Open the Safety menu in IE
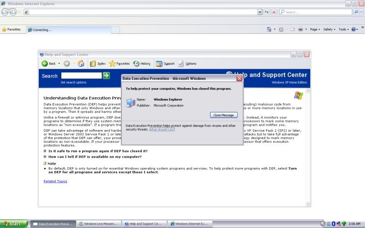365x228 pixels. click(329, 29)
